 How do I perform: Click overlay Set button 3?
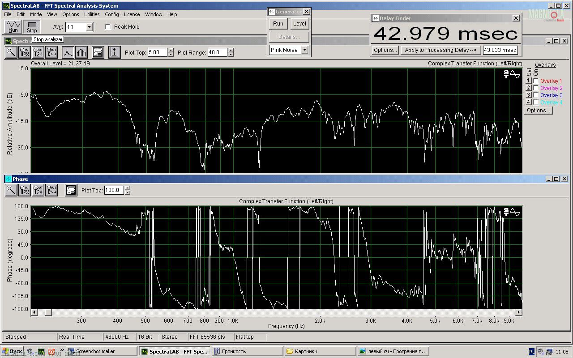click(x=528, y=95)
